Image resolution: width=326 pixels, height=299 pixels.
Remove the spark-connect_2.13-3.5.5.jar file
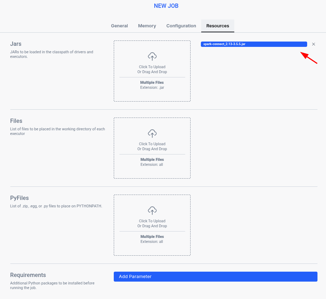tap(313, 44)
